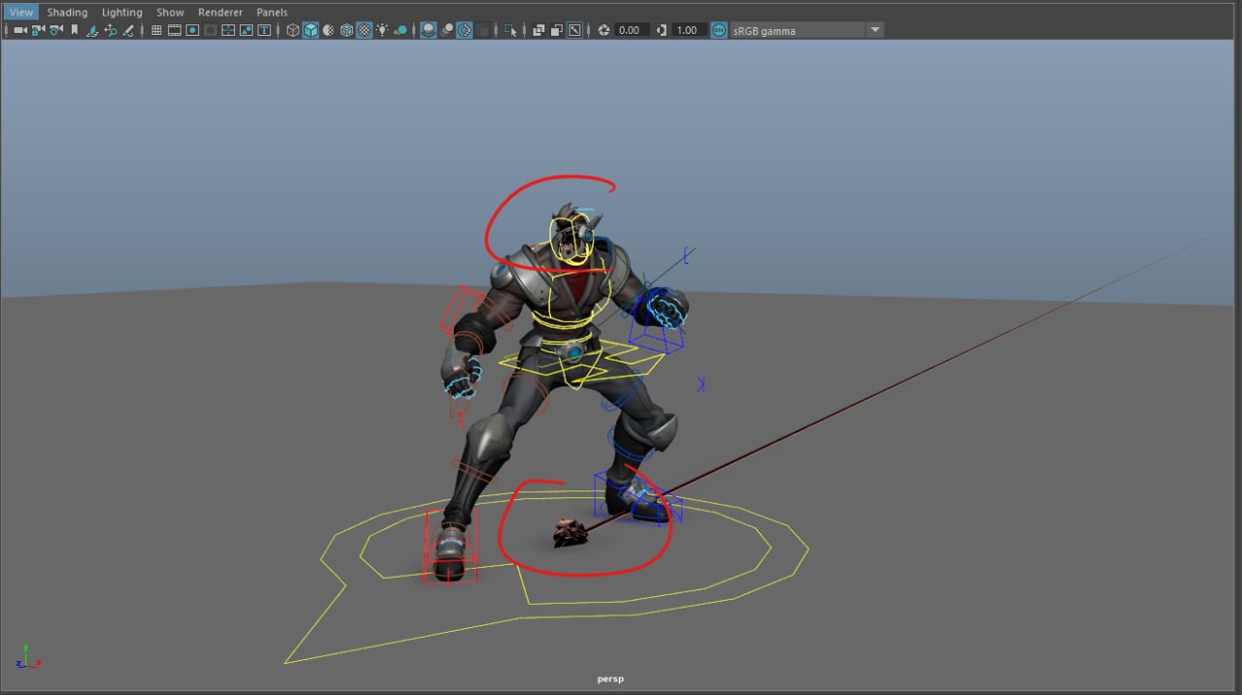The width and height of the screenshot is (1242, 695).
Task: Open the Shading menu
Action: click(x=67, y=13)
